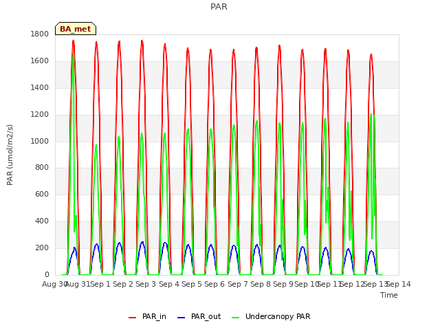
Task: Click the 400 y-axis tick label
Action: (42, 221)
